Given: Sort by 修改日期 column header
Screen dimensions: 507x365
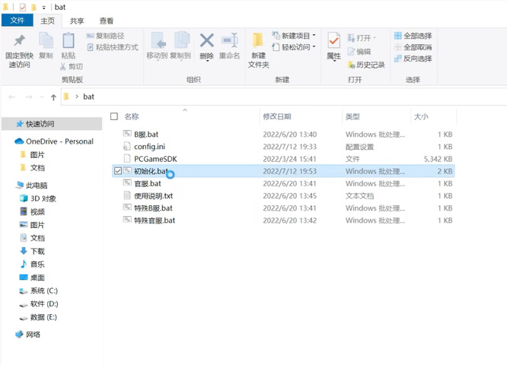Looking at the screenshot, I should (x=277, y=116).
